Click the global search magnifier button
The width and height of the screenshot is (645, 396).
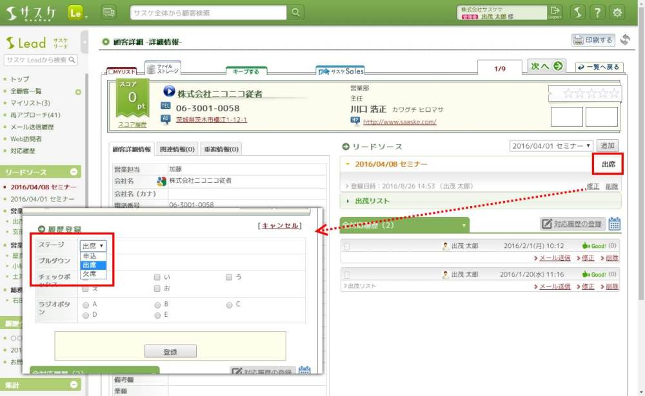295,12
